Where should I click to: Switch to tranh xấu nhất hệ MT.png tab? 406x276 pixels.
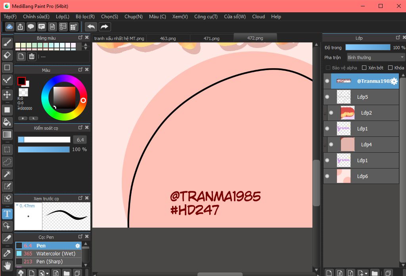(119, 38)
